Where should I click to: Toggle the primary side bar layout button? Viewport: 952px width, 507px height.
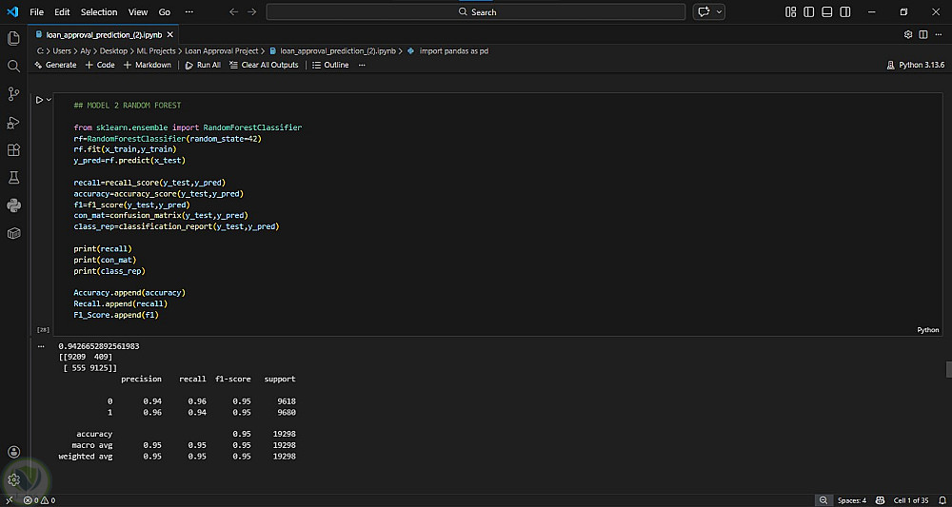(807, 11)
